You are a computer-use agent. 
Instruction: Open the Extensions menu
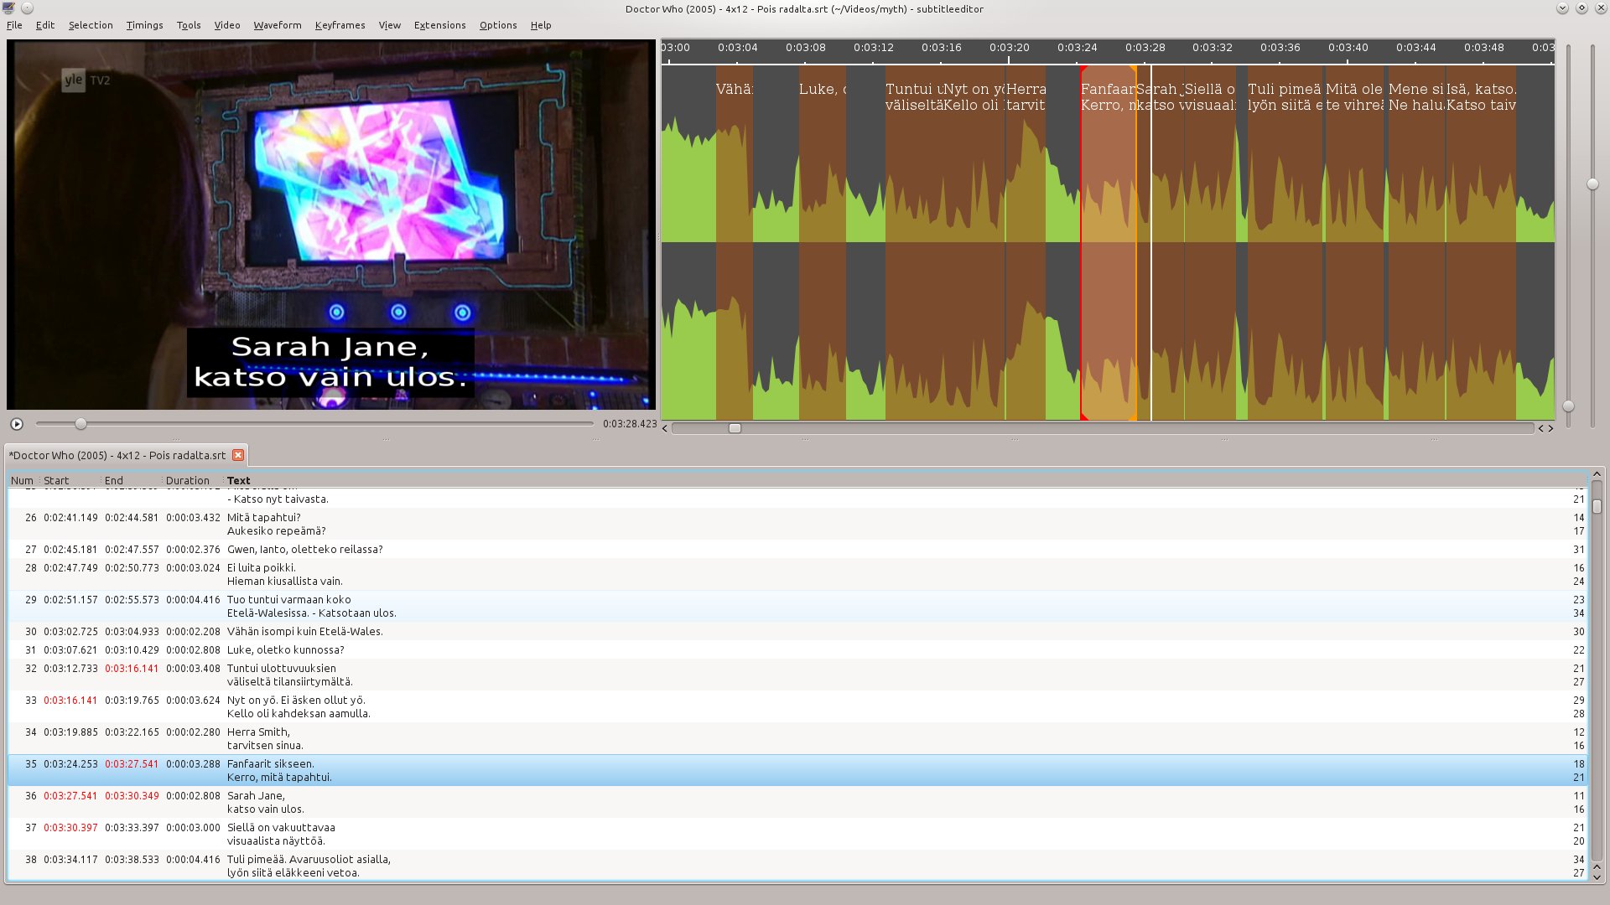click(439, 25)
